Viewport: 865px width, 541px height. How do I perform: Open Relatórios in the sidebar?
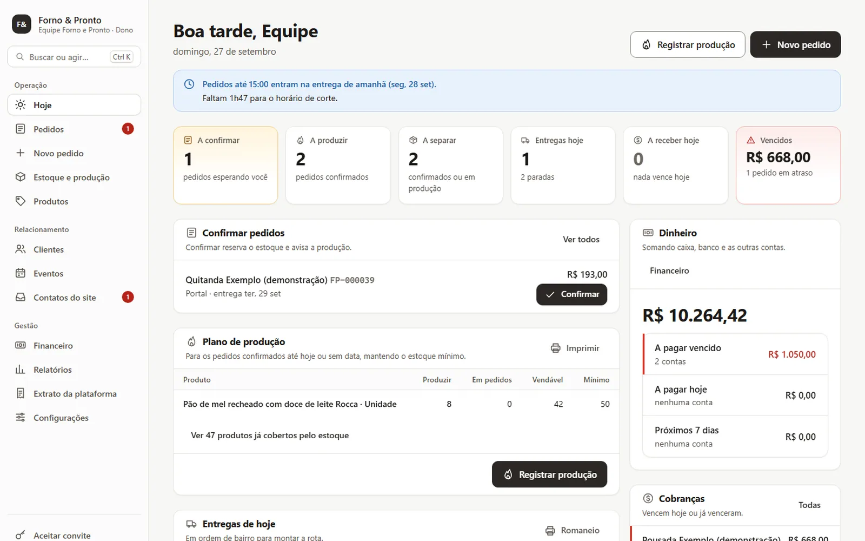tap(74, 370)
